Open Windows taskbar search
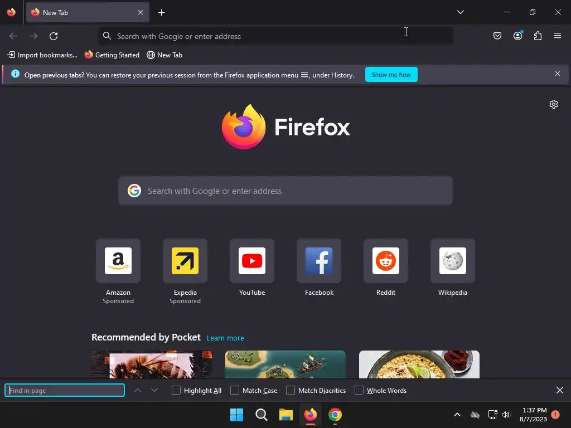The image size is (571, 428). coord(262,415)
